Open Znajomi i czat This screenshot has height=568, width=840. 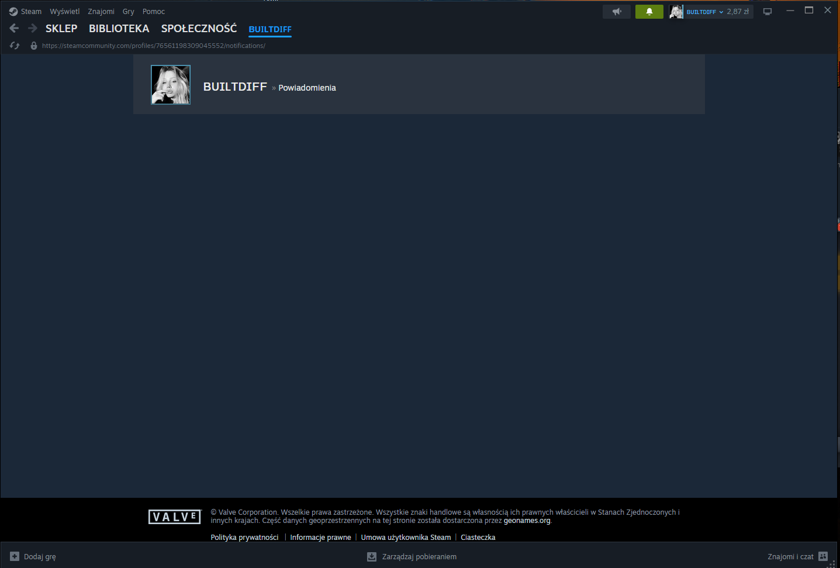(x=790, y=557)
